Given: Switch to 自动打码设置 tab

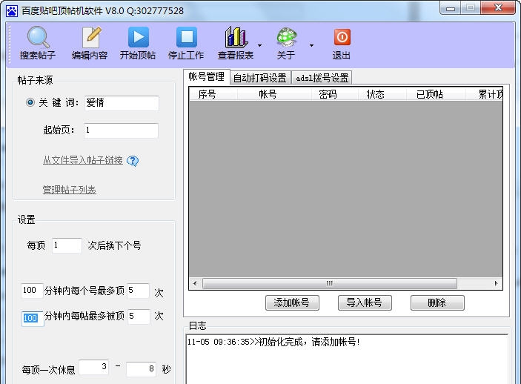Looking at the screenshot, I should (x=259, y=78).
